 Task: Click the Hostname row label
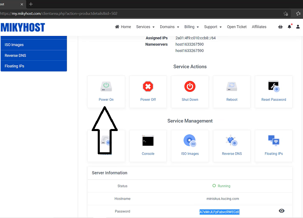click(x=122, y=199)
